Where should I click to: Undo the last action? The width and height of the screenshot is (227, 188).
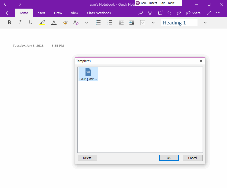[x=169, y=13]
